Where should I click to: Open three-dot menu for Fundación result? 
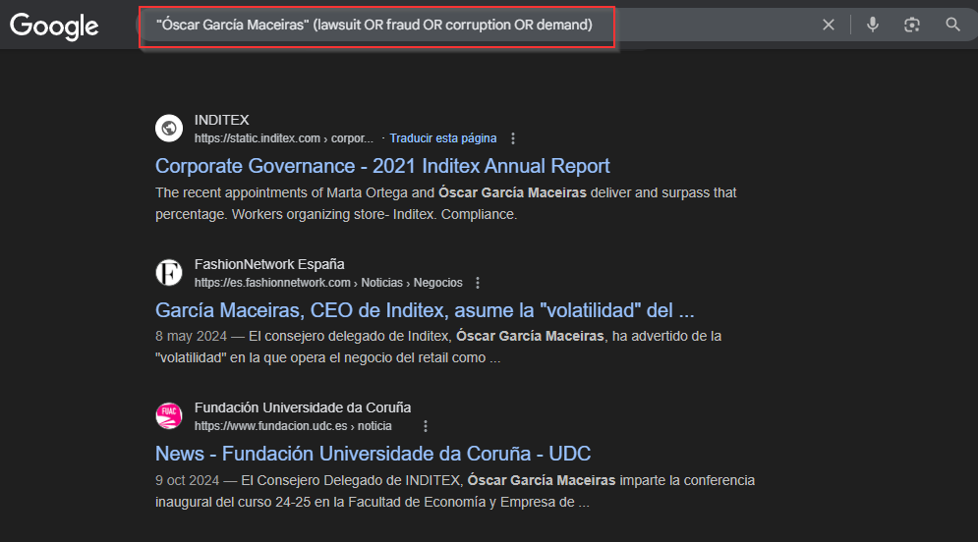click(426, 426)
